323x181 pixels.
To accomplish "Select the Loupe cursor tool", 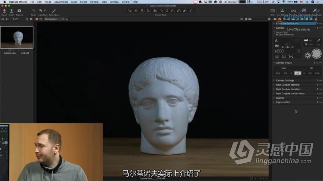I will click(142, 11).
